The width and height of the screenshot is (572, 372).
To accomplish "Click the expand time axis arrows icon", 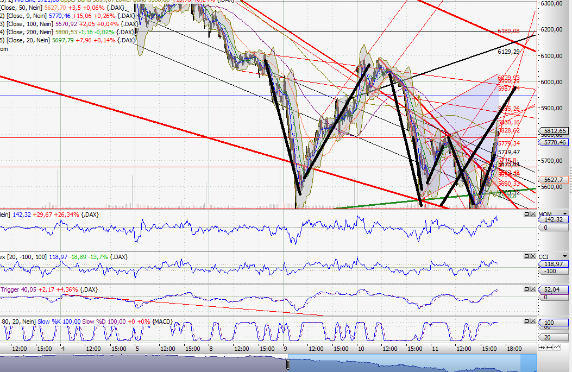I will click(549, 347).
